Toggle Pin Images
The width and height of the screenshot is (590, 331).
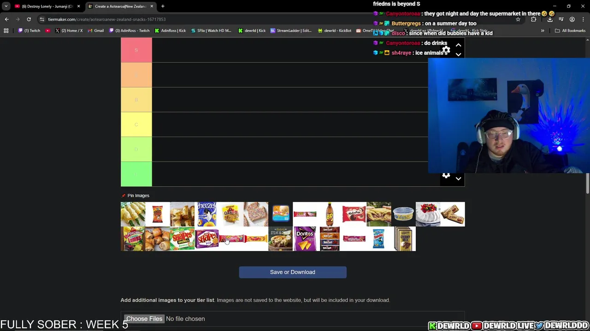click(135, 195)
